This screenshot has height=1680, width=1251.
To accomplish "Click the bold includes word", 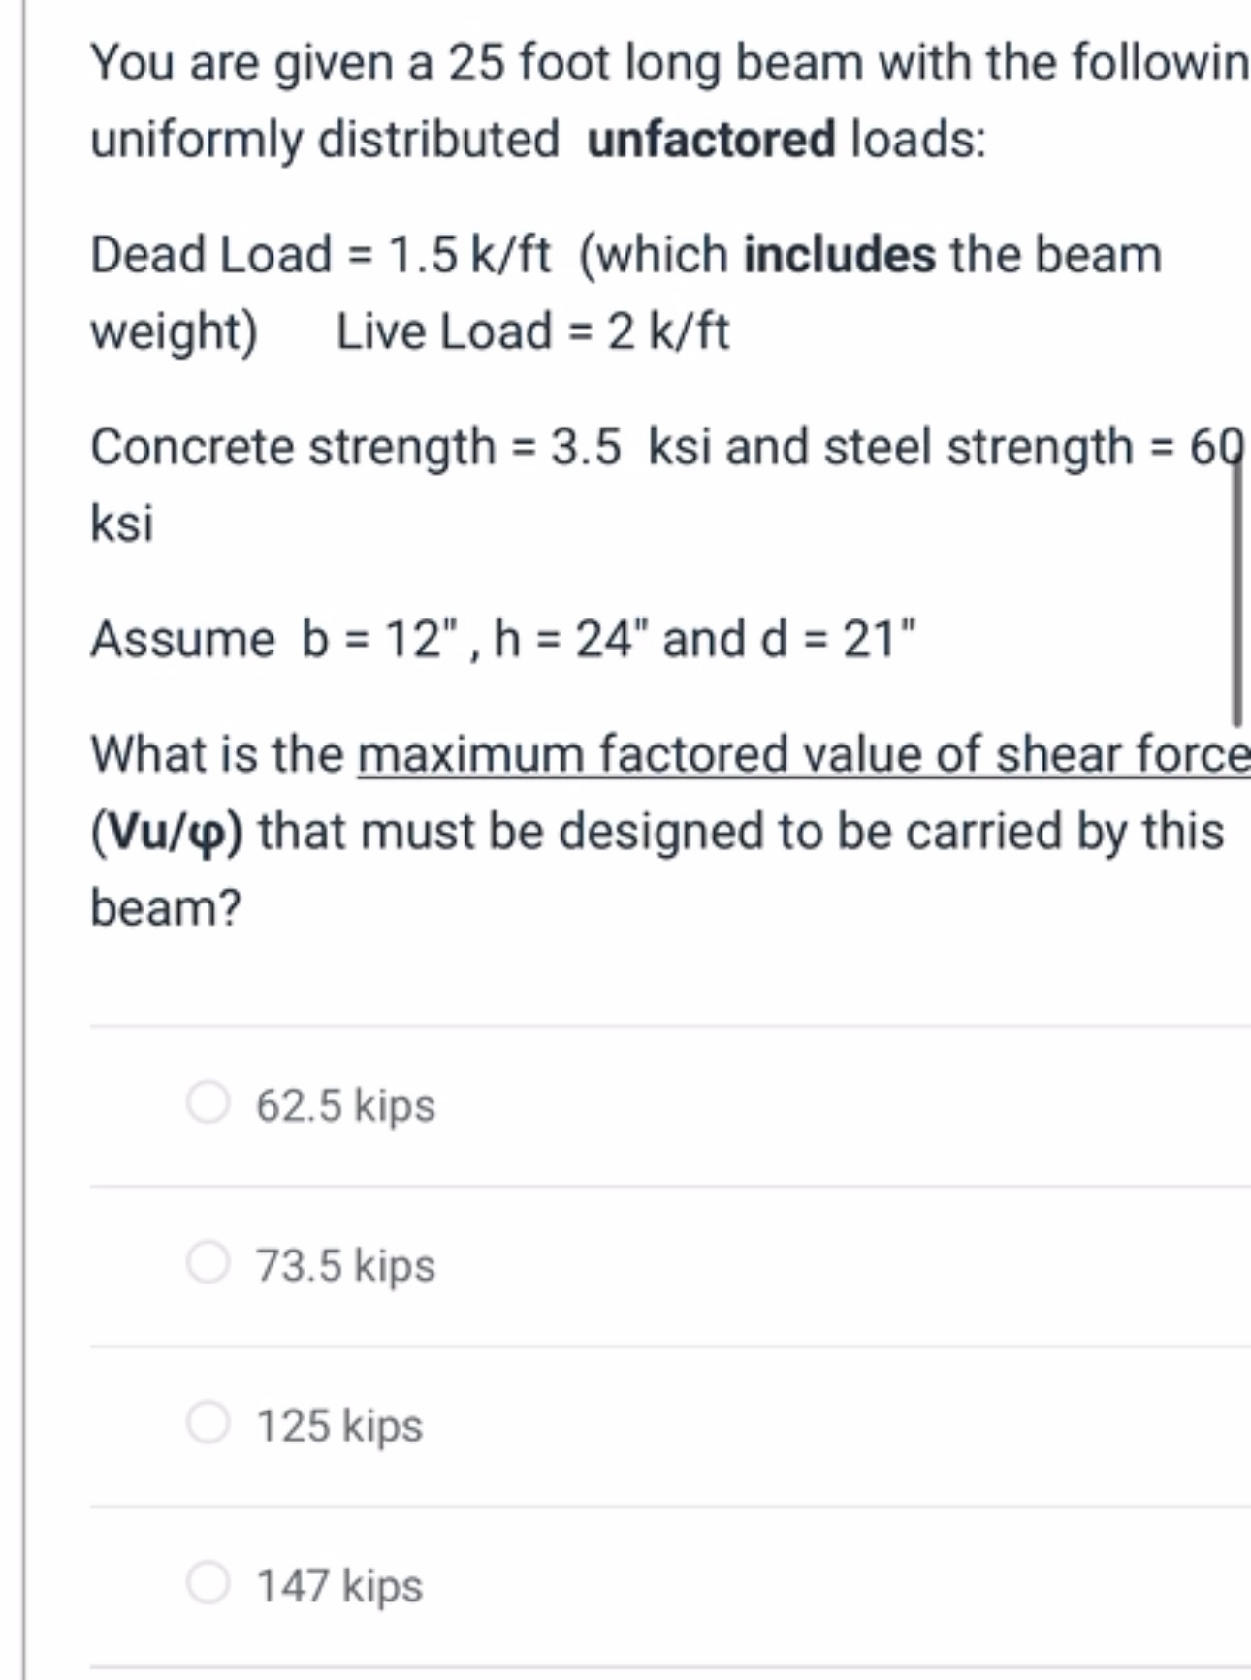I will coord(840,253).
